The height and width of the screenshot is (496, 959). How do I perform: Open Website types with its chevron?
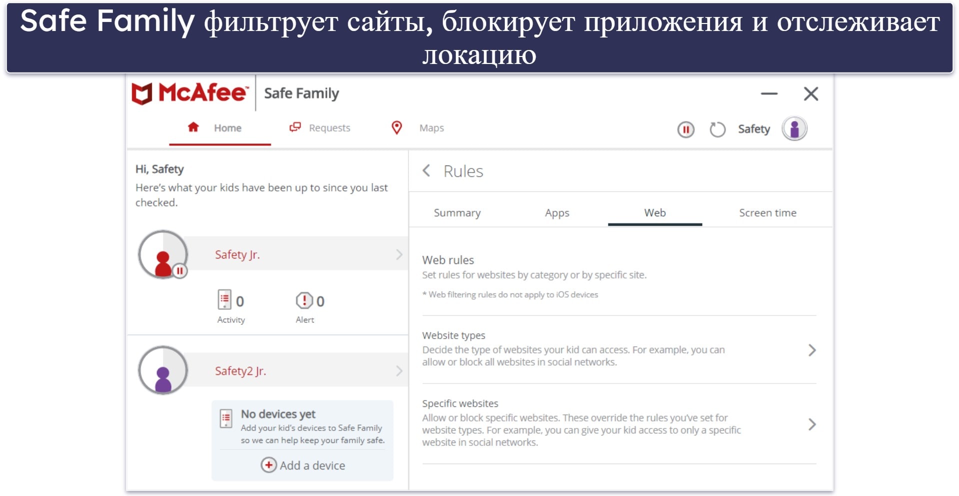tap(812, 350)
